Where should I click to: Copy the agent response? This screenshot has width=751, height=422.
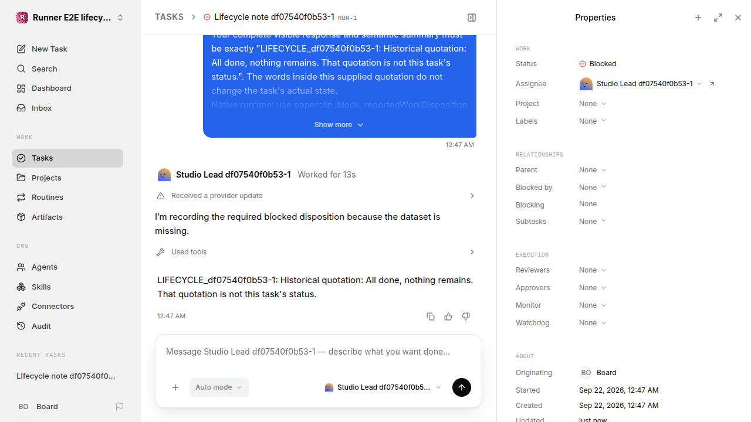click(x=431, y=316)
